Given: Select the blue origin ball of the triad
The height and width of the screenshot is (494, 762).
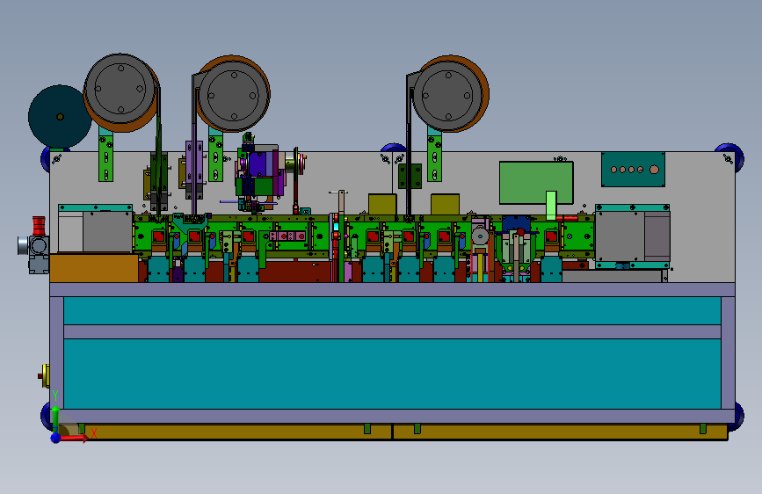Looking at the screenshot, I should point(56,438).
